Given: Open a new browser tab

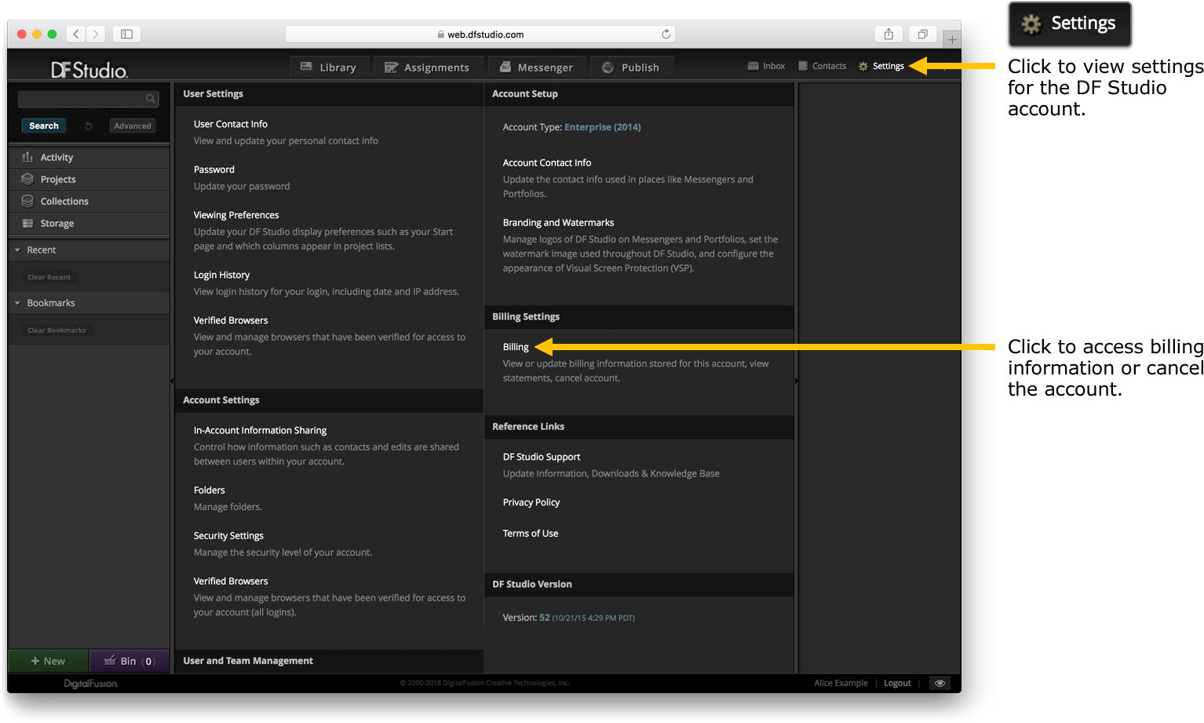Looking at the screenshot, I should pyautogui.click(x=952, y=39).
